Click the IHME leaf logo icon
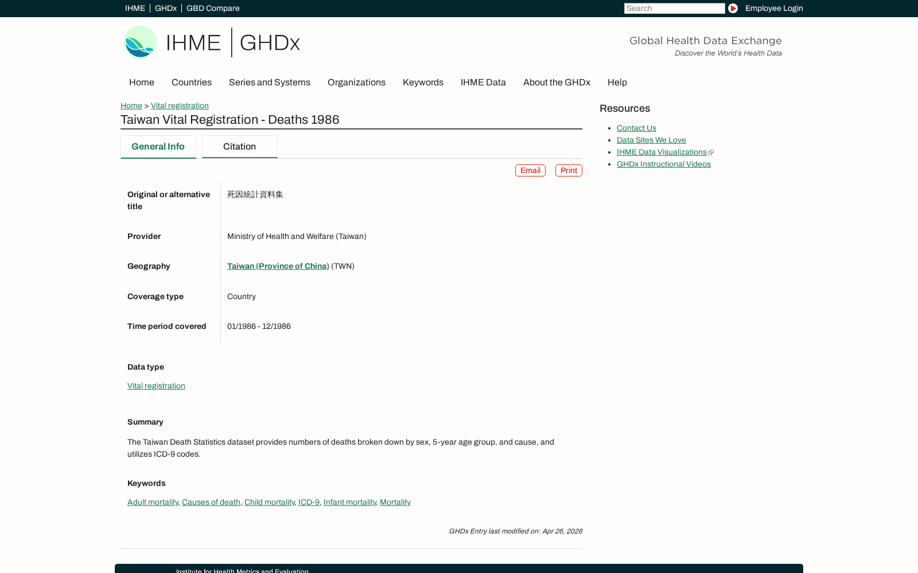 pyautogui.click(x=140, y=42)
